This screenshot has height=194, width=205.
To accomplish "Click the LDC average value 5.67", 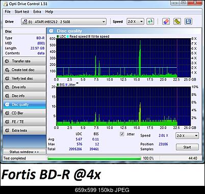I will tap(79, 139).
